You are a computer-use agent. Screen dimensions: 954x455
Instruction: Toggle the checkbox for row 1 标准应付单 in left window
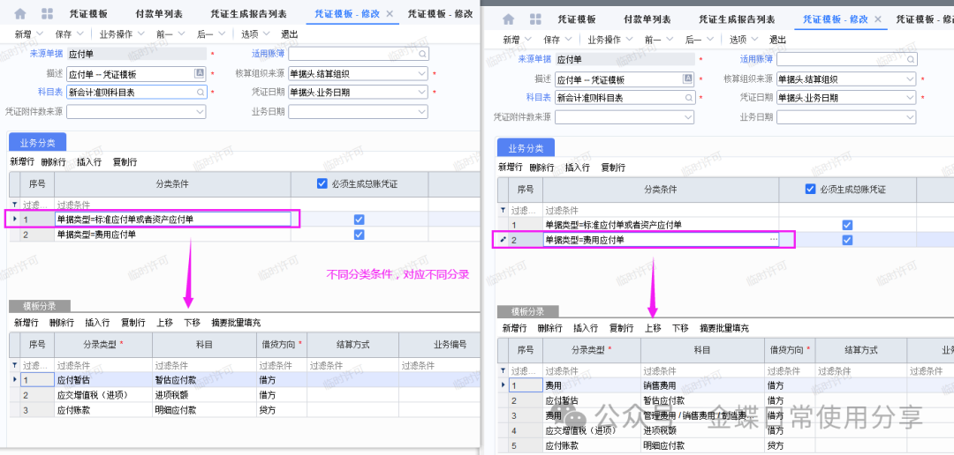(359, 220)
